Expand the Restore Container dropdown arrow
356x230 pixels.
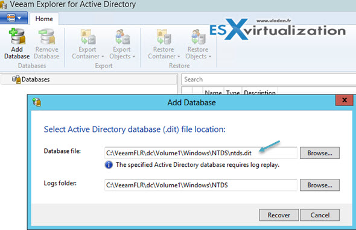pos(179,57)
